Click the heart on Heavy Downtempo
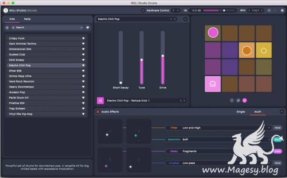The width and height of the screenshot is (287, 178). pyautogui.click(x=83, y=87)
